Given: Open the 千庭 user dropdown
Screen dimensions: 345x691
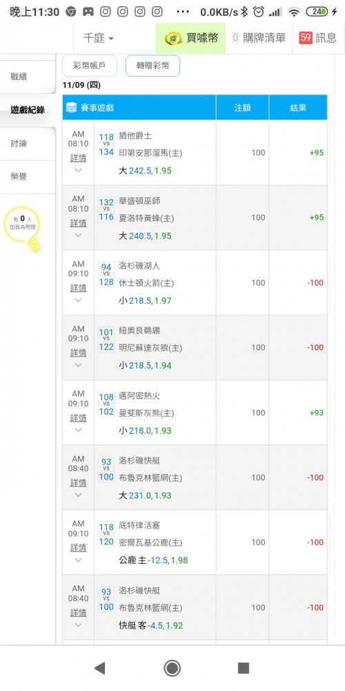Looking at the screenshot, I should tap(99, 38).
